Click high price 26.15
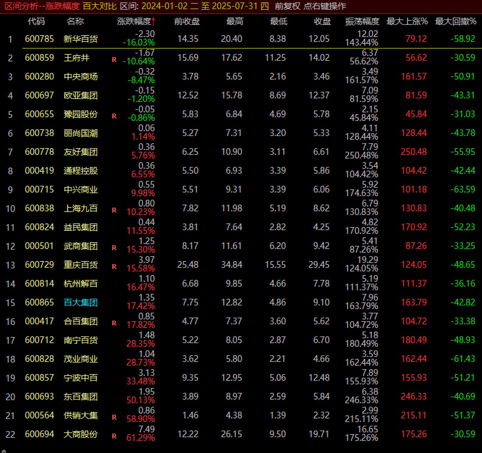The width and height of the screenshot is (482, 453). (232, 434)
